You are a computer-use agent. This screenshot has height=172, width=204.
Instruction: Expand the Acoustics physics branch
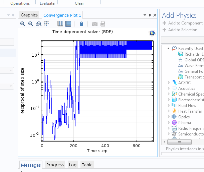pyautogui.click(x=169, y=88)
